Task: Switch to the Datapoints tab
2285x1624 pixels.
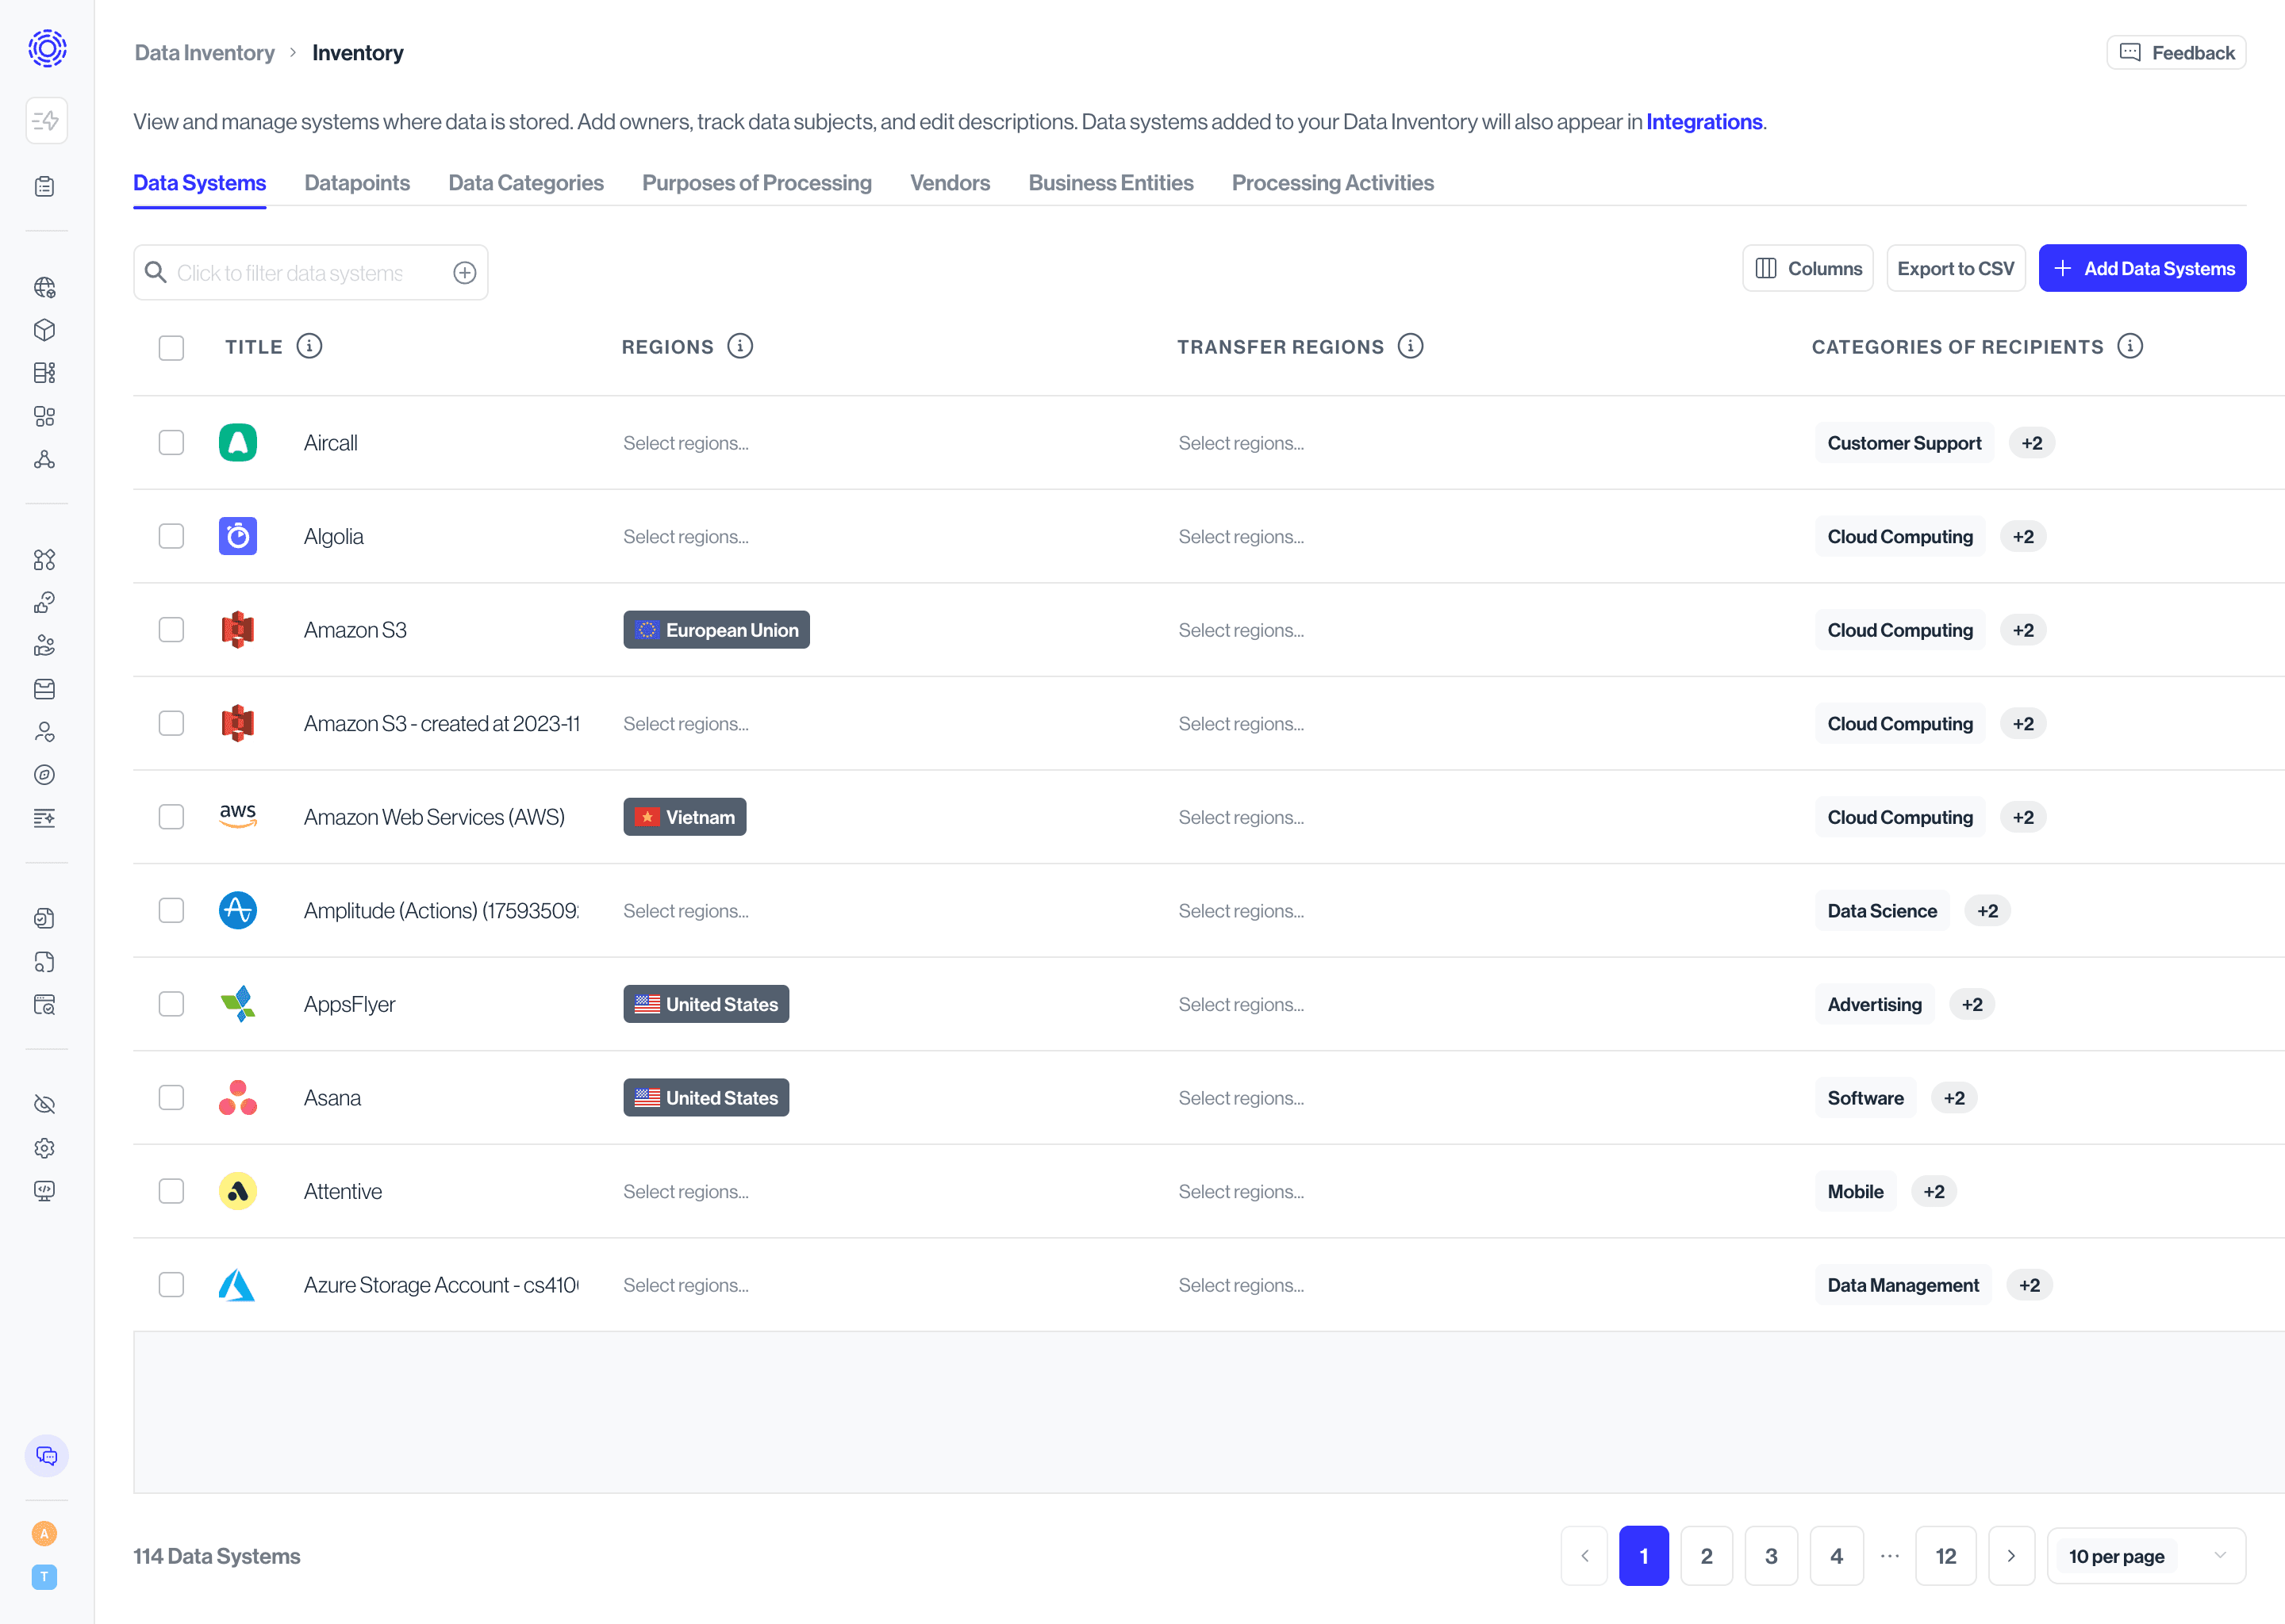Action: tap(357, 183)
